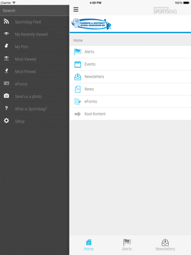This screenshot has height=255, width=191.
Task: Open Sportsbag Feed RSS icon
Action: pyautogui.click(x=6, y=21)
